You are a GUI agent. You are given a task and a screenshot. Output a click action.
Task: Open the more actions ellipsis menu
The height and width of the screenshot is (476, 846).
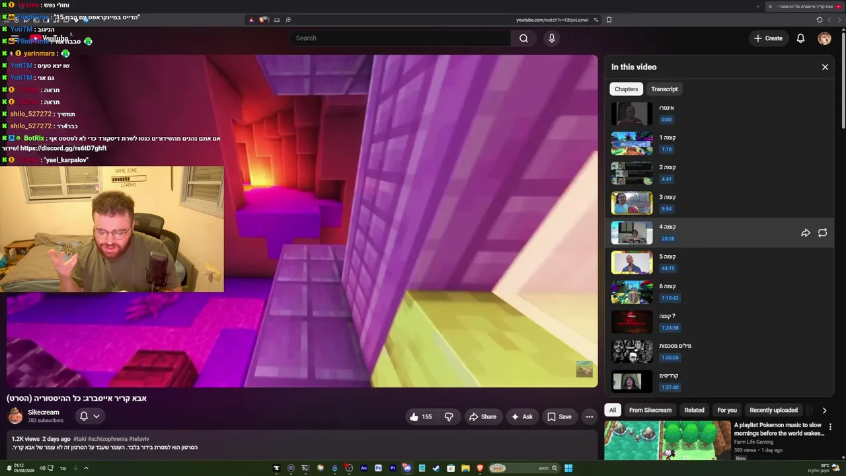coord(590,416)
